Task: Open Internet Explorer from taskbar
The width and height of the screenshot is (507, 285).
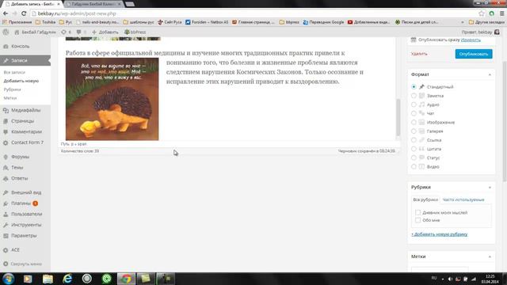Action: click(x=67, y=279)
